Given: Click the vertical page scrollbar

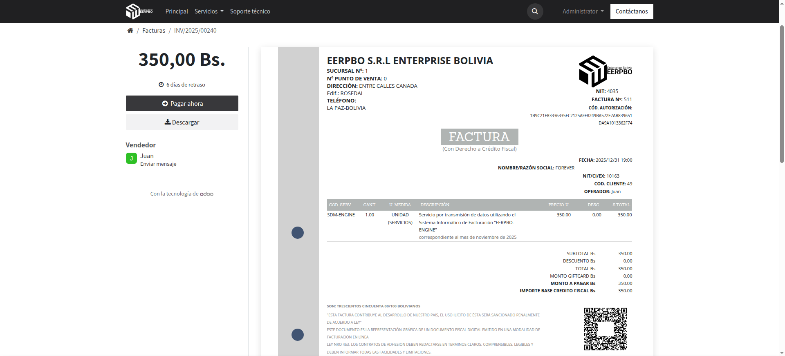Looking at the screenshot, I should (x=782, y=94).
